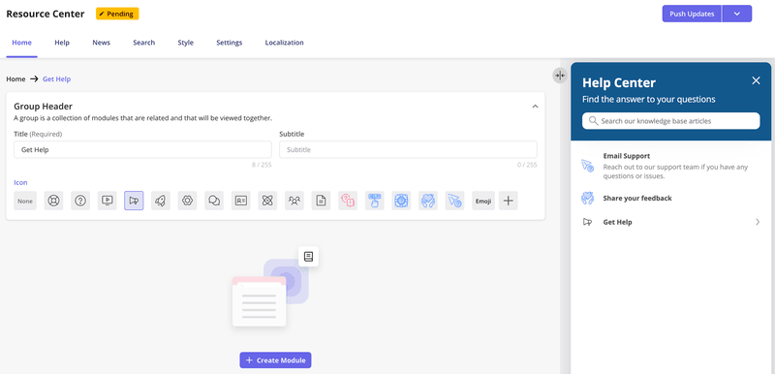The height and width of the screenshot is (374, 775).
Task: Choose the document page icon
Action: [321, 201]
